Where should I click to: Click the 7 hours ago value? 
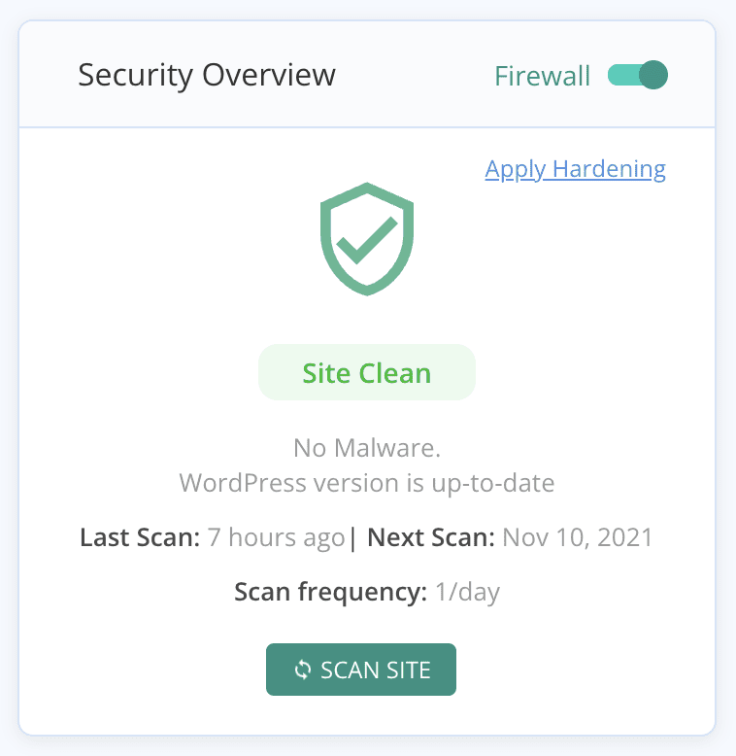[x=276, y=537]
